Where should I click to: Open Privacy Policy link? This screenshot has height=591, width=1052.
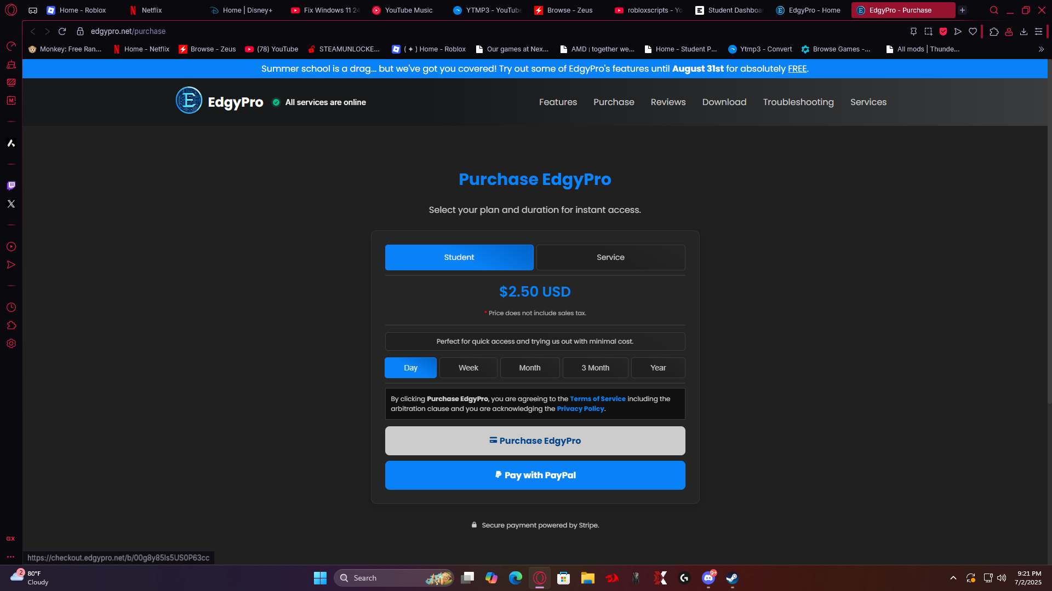click(x=580, y=409)
